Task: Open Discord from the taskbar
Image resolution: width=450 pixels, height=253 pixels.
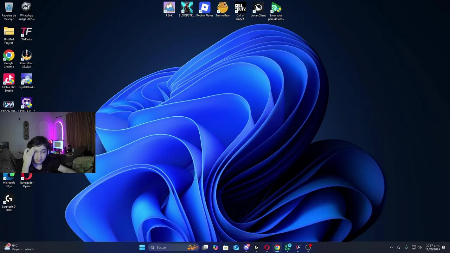Action: click(x=246, y=247)
